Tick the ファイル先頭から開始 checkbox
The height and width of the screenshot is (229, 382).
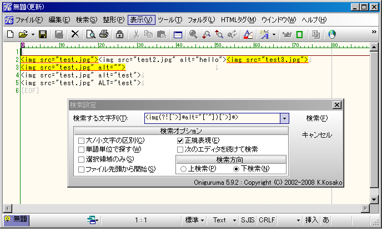(x=81, y=169)
